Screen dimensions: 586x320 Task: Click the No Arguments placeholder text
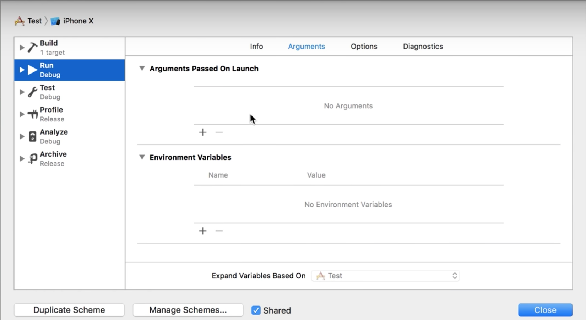348,106
